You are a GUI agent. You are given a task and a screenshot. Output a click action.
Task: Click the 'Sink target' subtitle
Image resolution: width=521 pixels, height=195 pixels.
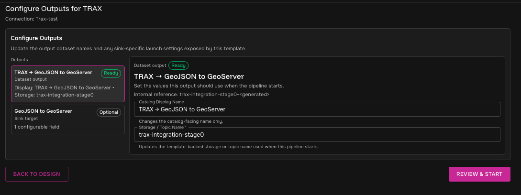coord(26,118)
